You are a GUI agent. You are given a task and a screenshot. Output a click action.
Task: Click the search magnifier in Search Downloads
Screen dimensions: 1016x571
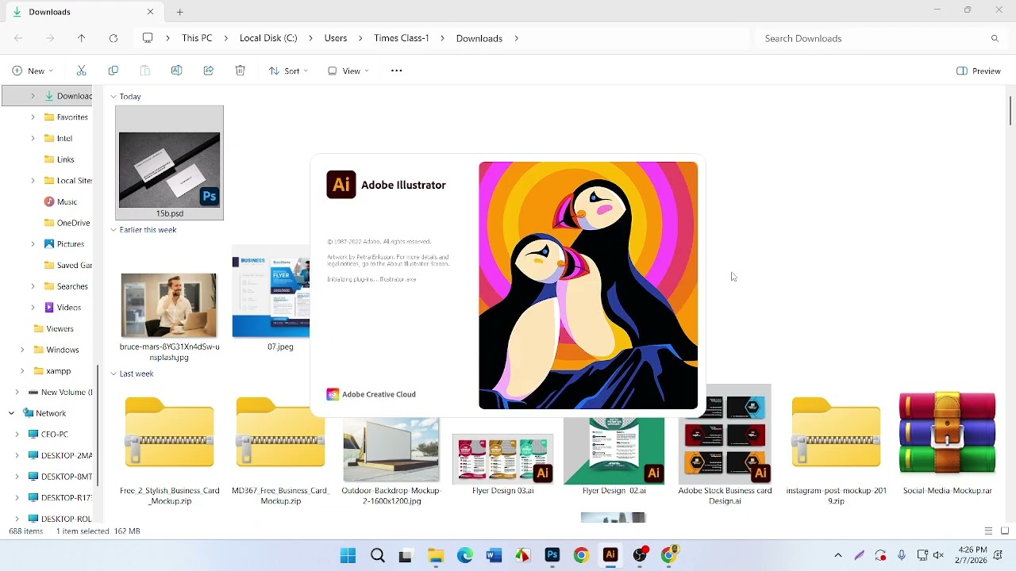point(995,38)
